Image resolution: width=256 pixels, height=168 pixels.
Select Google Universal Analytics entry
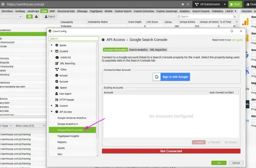click(x=72, y=118)
